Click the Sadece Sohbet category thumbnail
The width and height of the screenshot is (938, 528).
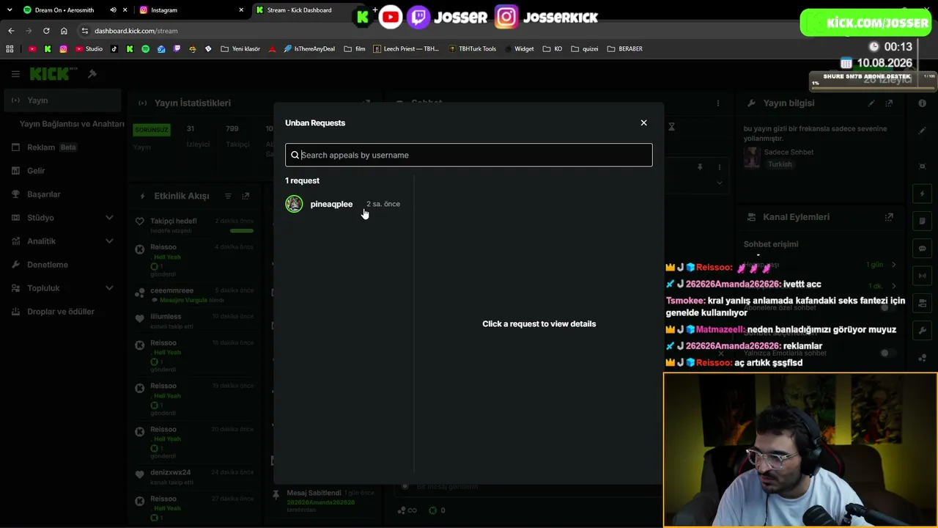(x=751, y=158)
